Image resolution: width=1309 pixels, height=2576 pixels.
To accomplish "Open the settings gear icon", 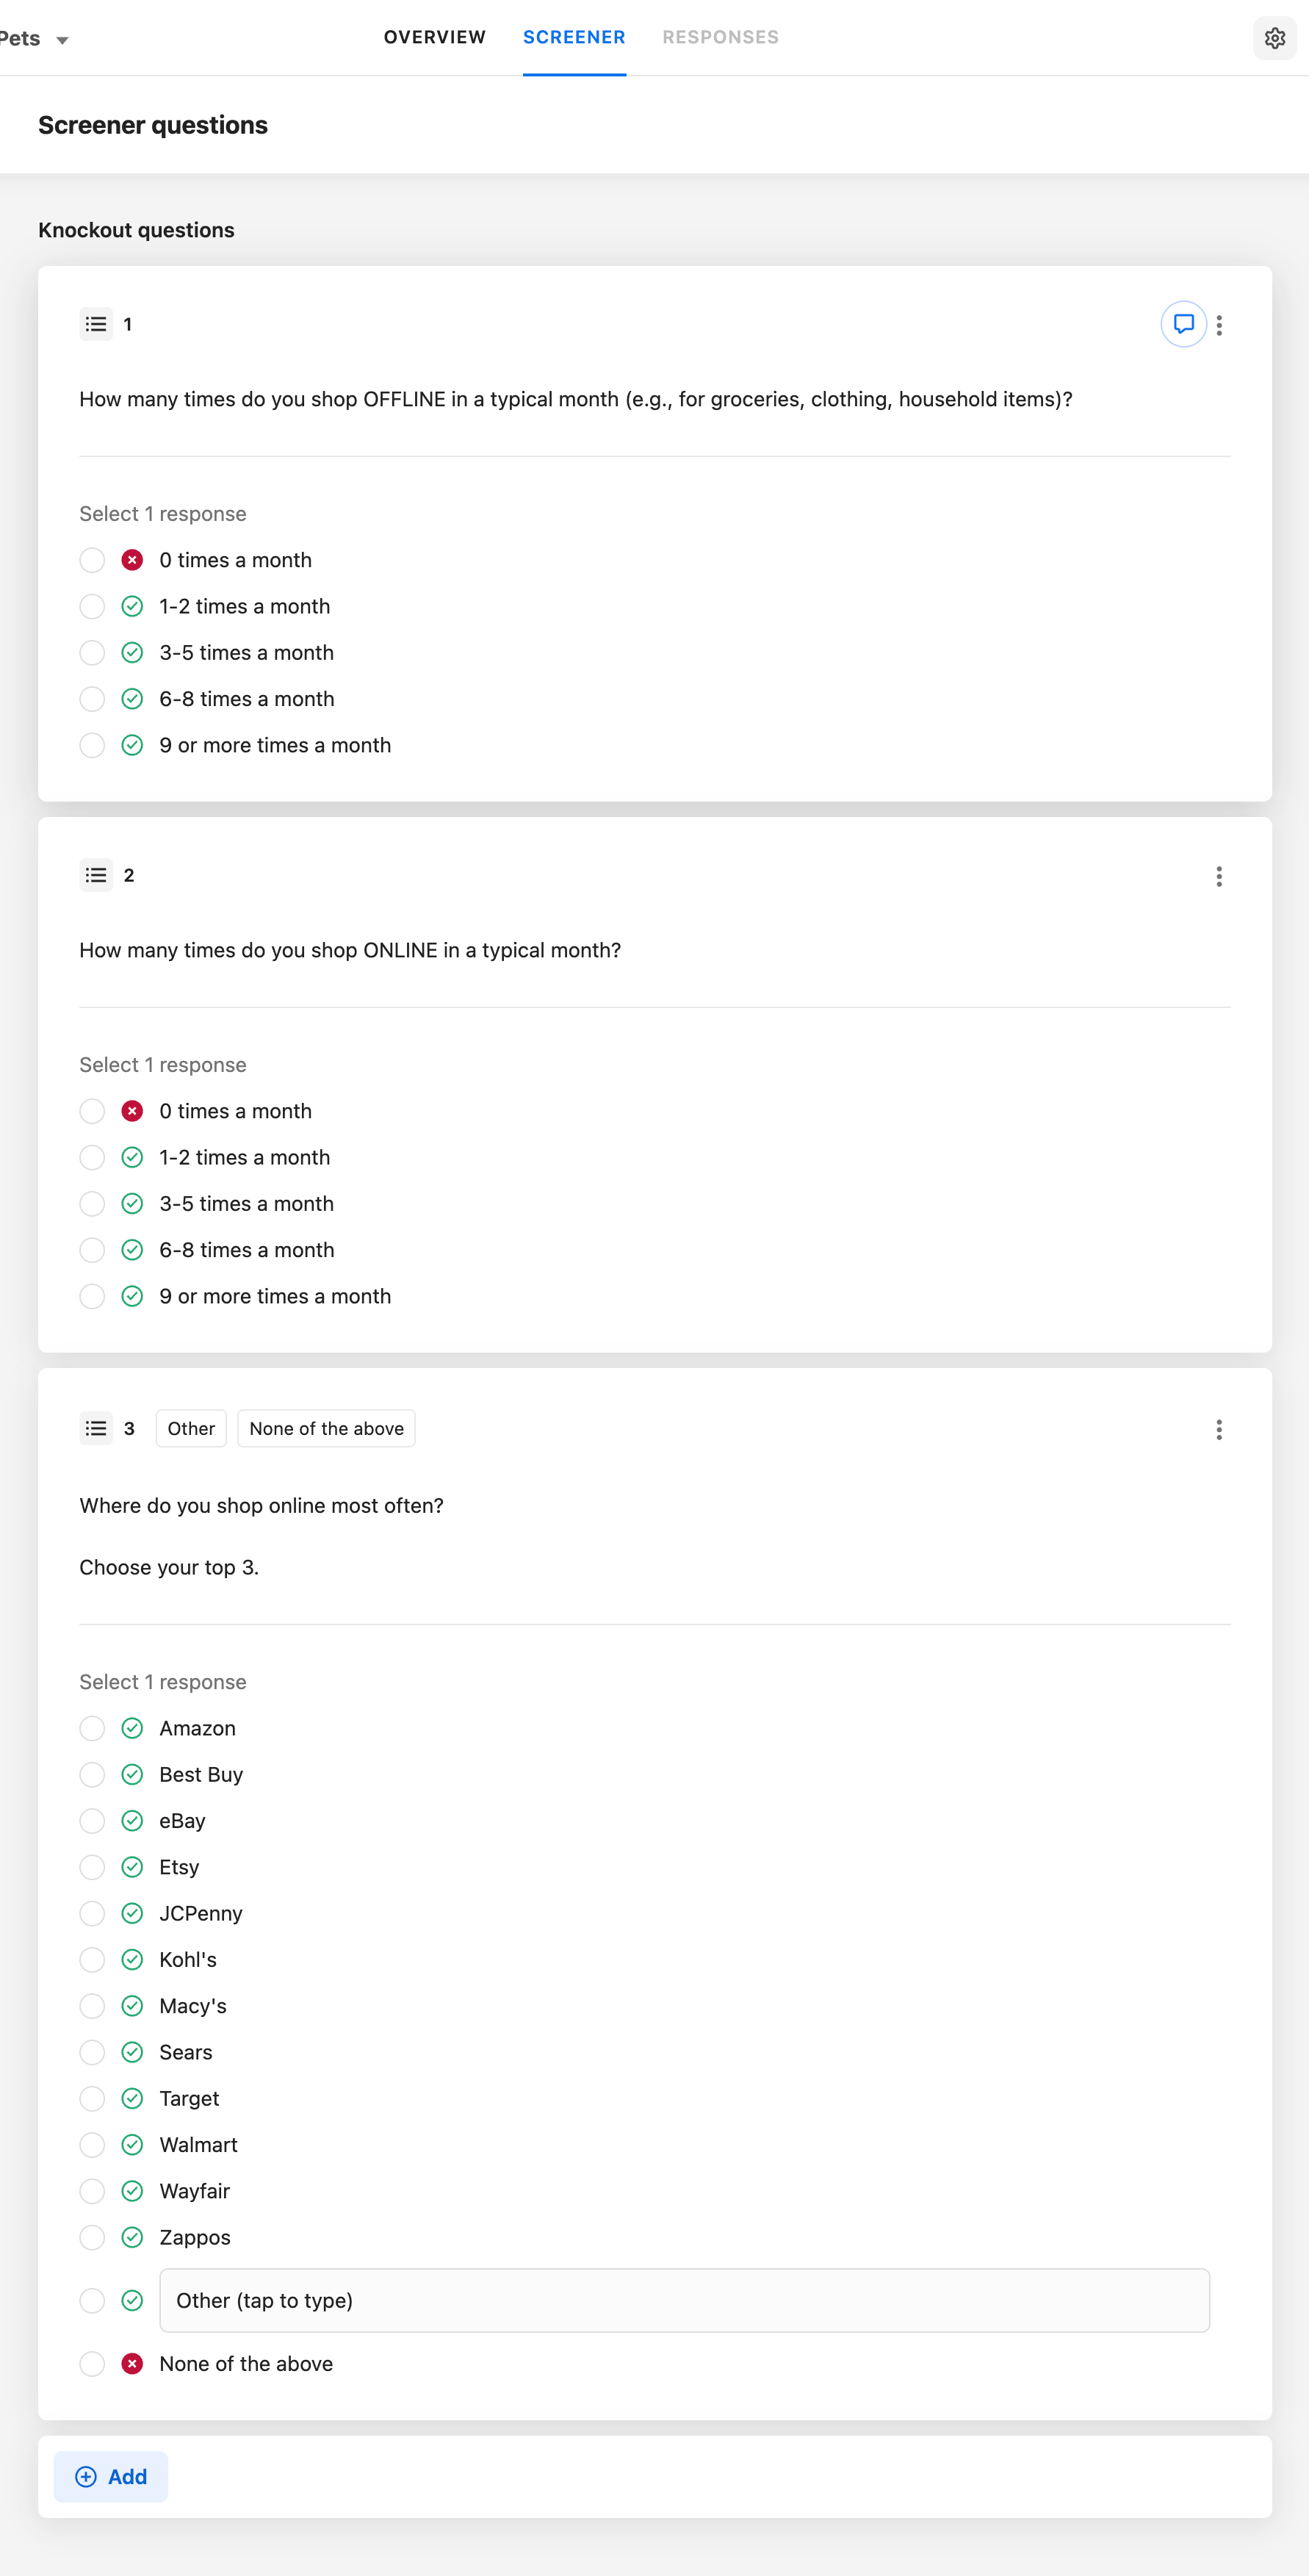I will click(x=1274, y=38).
